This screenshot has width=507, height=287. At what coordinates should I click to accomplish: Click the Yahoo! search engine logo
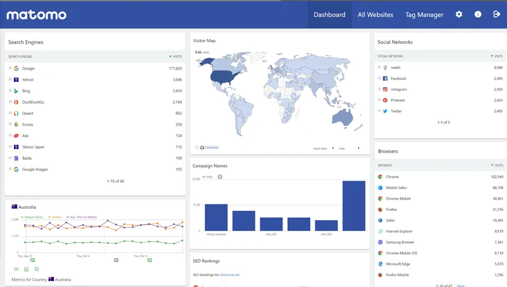click(16, 80)
